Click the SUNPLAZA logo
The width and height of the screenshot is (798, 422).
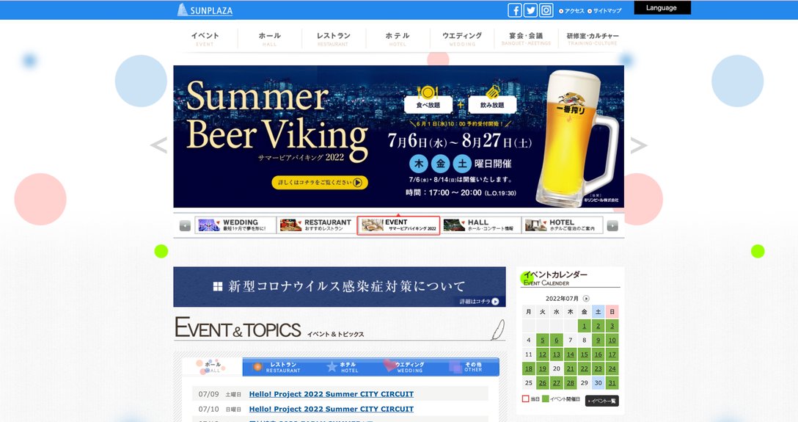point(205,10)
